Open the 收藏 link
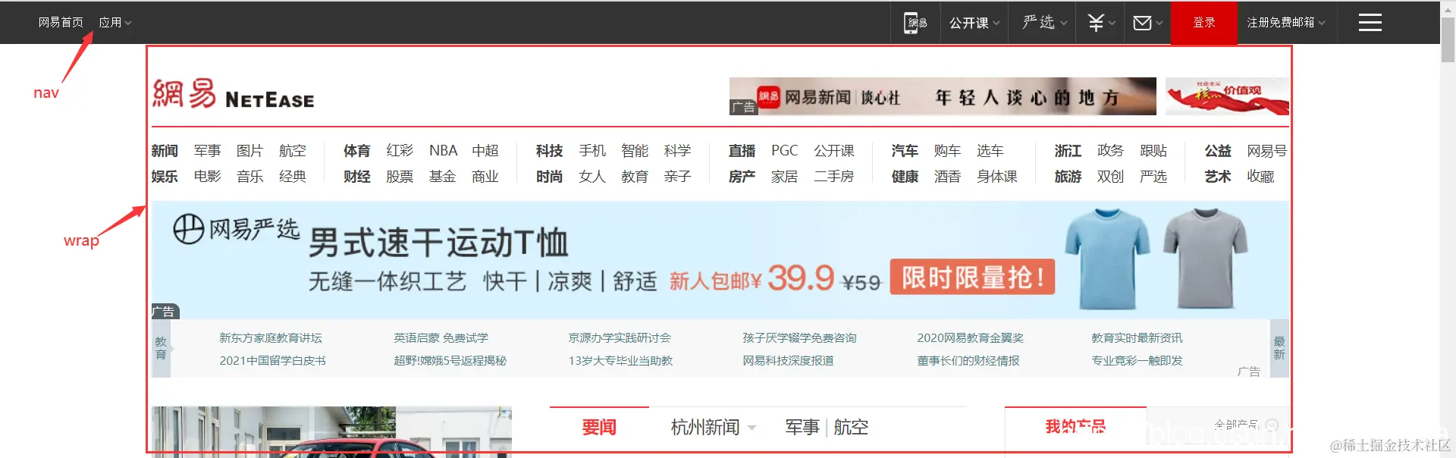Screen dimensions: 1456x458 (1261, 177)
